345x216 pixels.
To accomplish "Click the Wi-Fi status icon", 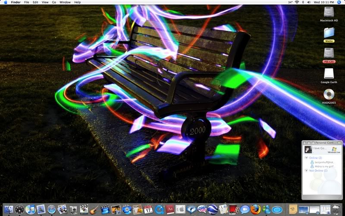I will pos(297,2).
